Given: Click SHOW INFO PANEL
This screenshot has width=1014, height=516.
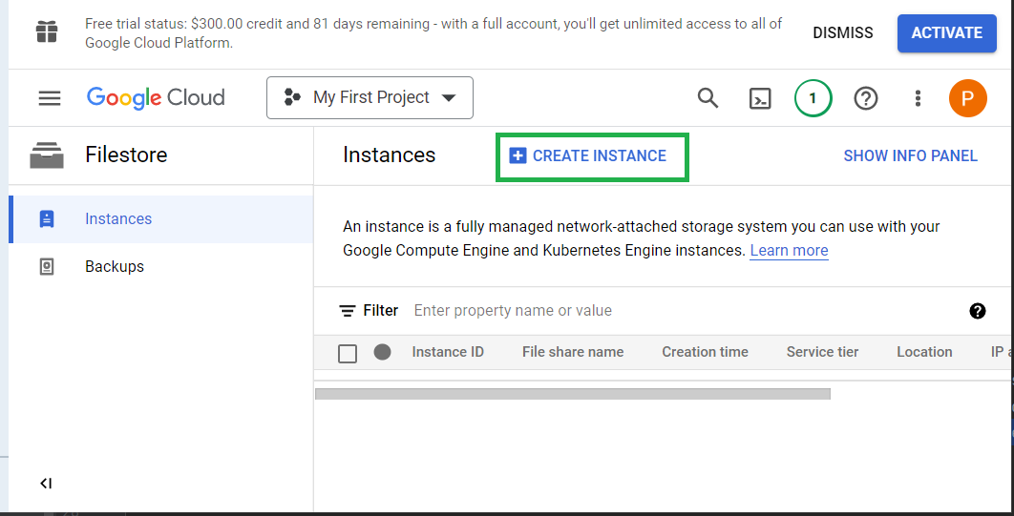Looking at the screenshot, I should (x=911, y=155).
